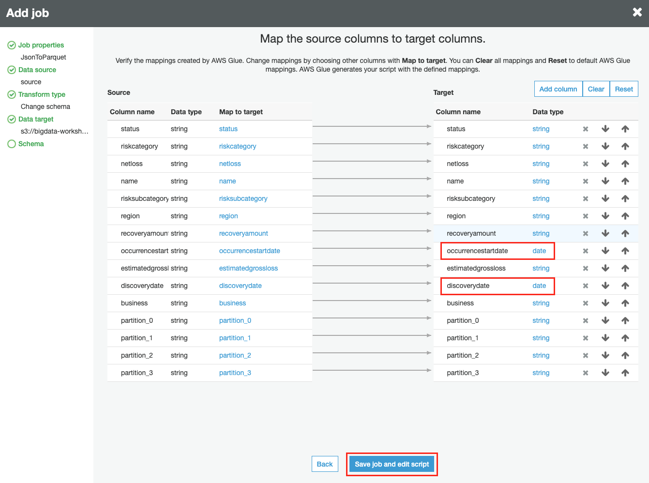This screenshot has width=649, height=483.
Task: Remove the status target column
Action: click(x=585, y=129)
